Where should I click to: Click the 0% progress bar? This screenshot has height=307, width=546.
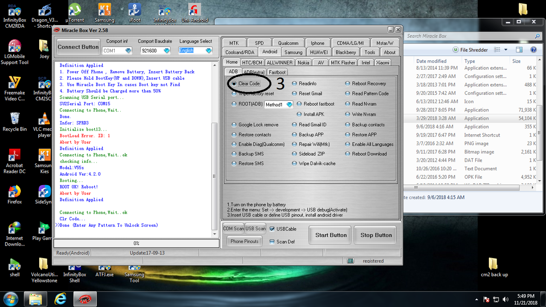[136, 243]
